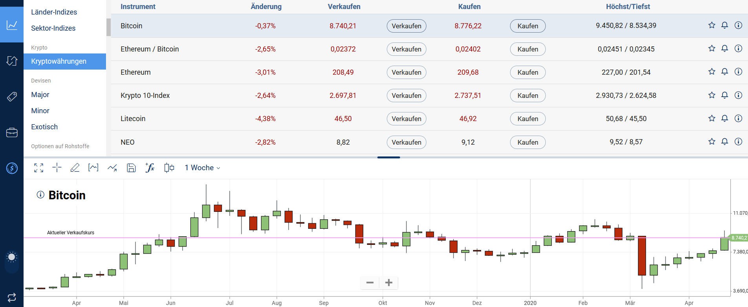Open info for Ethereum row
The height and width of the screenshot is (307, 748).
[x=739, y=72]
